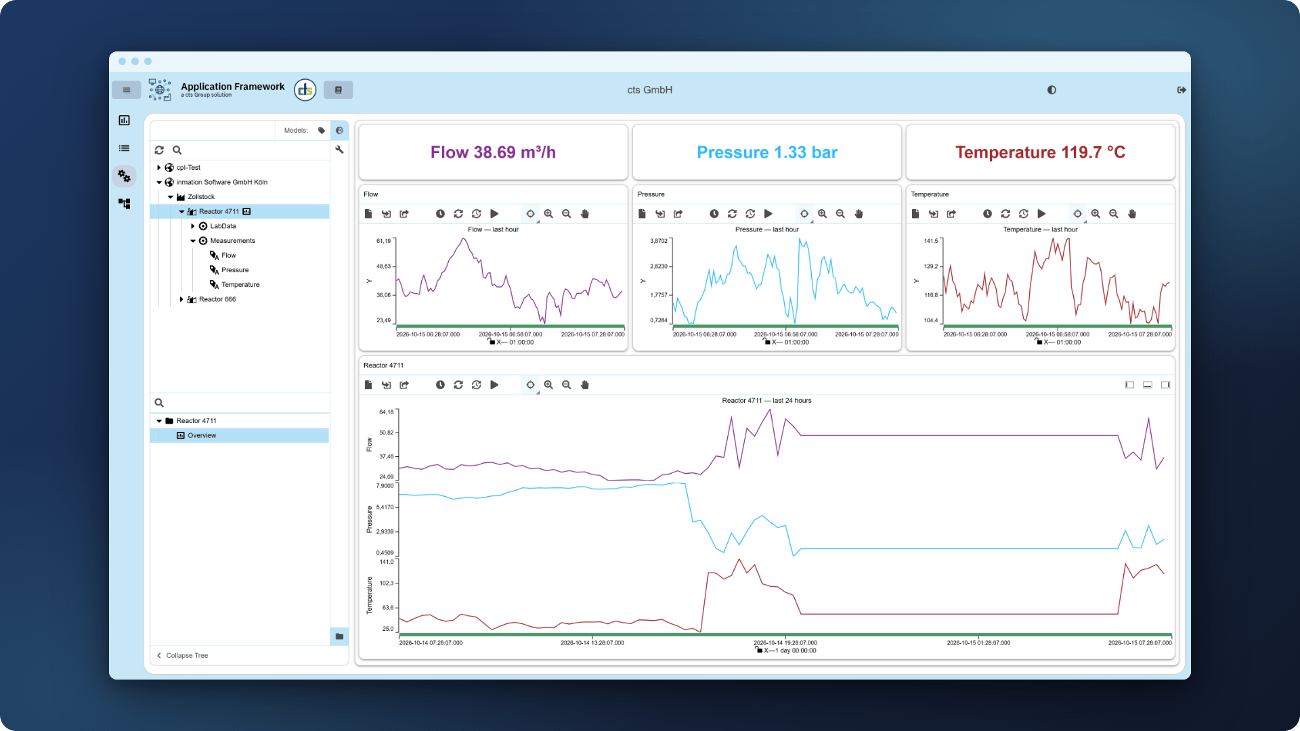Open the hierarchy tree icon in sidebar
This screenshot has height=731, width=1300.
tap(125, 204)
